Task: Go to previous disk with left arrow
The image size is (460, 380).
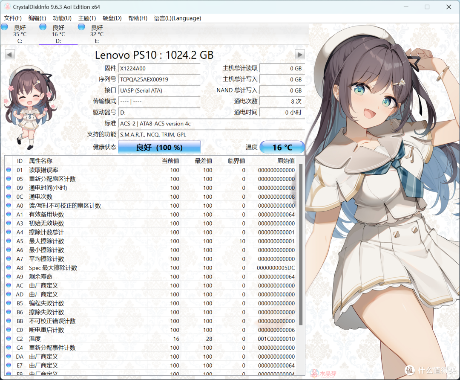Action: (x=10, y=55)
